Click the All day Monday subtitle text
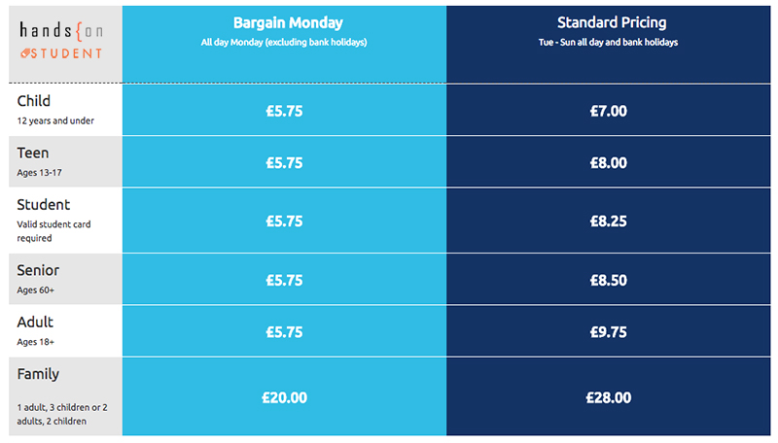Viewport: 778px width, 443px height. point(284,43)
